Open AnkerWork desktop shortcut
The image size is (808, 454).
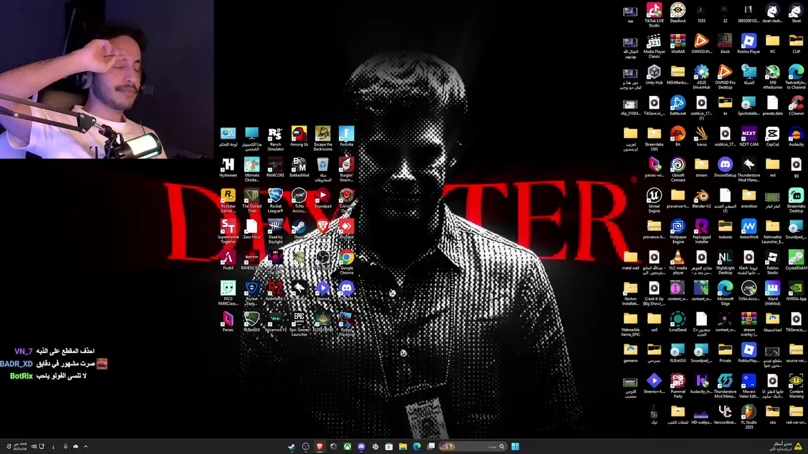[749, 230]
